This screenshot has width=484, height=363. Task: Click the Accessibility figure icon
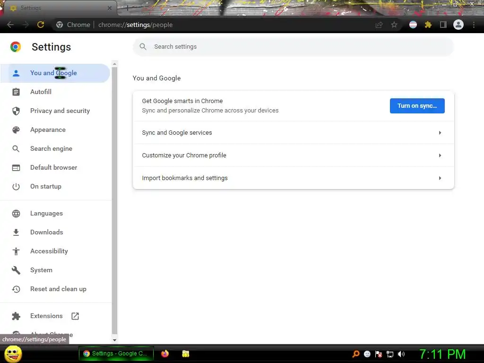(16, 251)
